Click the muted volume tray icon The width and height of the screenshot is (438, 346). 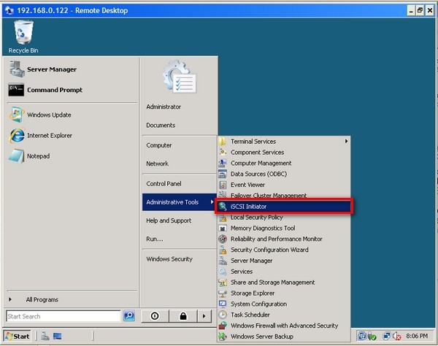[396, 336]
